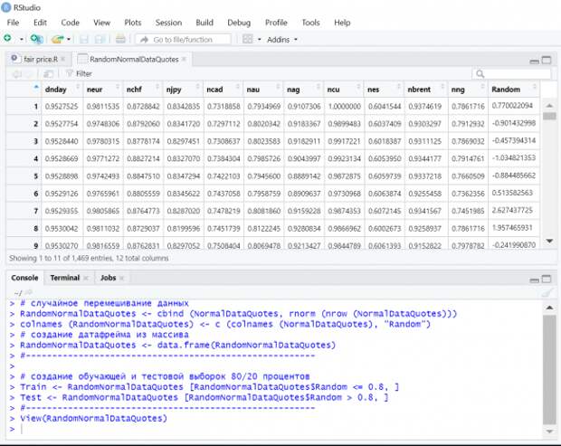
Task: Click the data viewer scrollbar thumb
Action: (549, 116)
